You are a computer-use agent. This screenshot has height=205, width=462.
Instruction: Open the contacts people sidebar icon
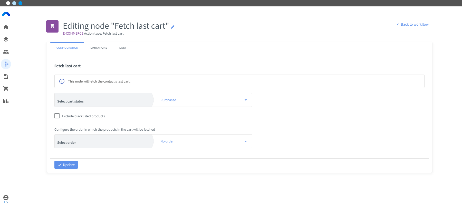6,52
